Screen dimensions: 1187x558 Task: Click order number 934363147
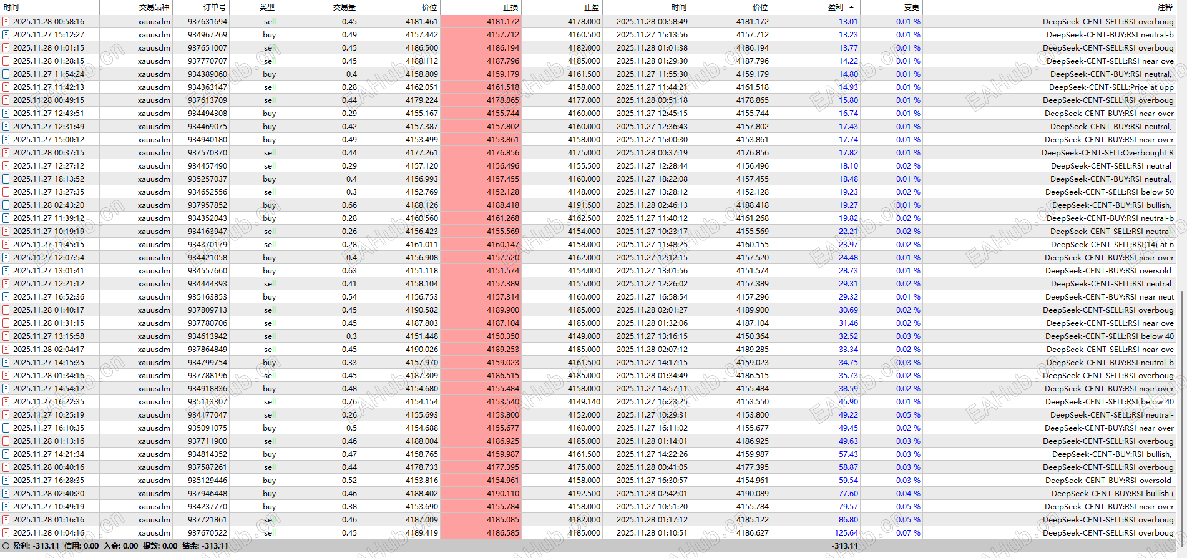tap(207, 87)
